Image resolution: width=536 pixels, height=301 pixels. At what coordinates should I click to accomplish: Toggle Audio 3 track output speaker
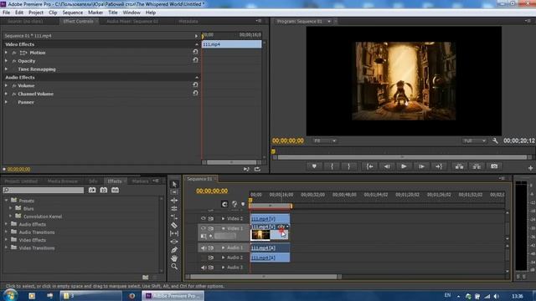(204, 268)
